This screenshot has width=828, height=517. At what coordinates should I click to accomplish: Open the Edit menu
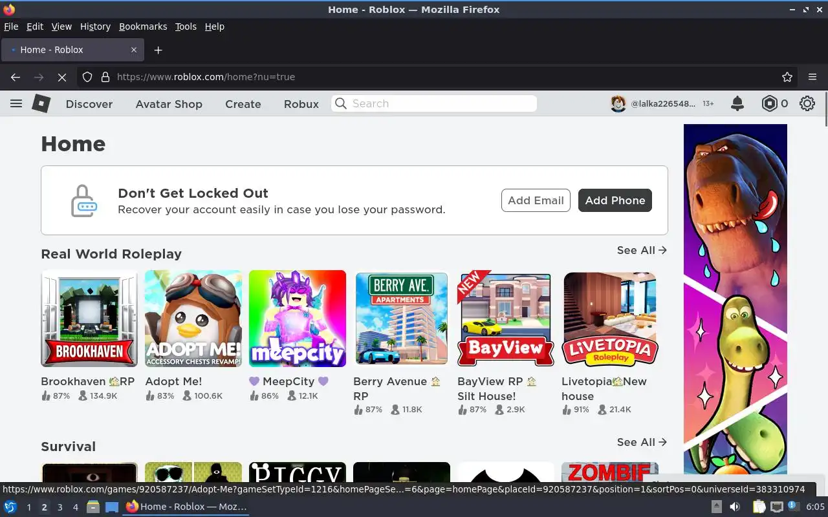[x=35, y=26]
